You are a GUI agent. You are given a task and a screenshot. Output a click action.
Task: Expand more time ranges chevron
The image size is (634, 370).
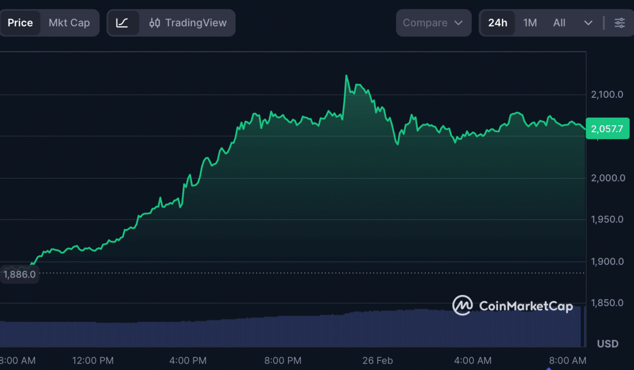(x=588, y=23)
